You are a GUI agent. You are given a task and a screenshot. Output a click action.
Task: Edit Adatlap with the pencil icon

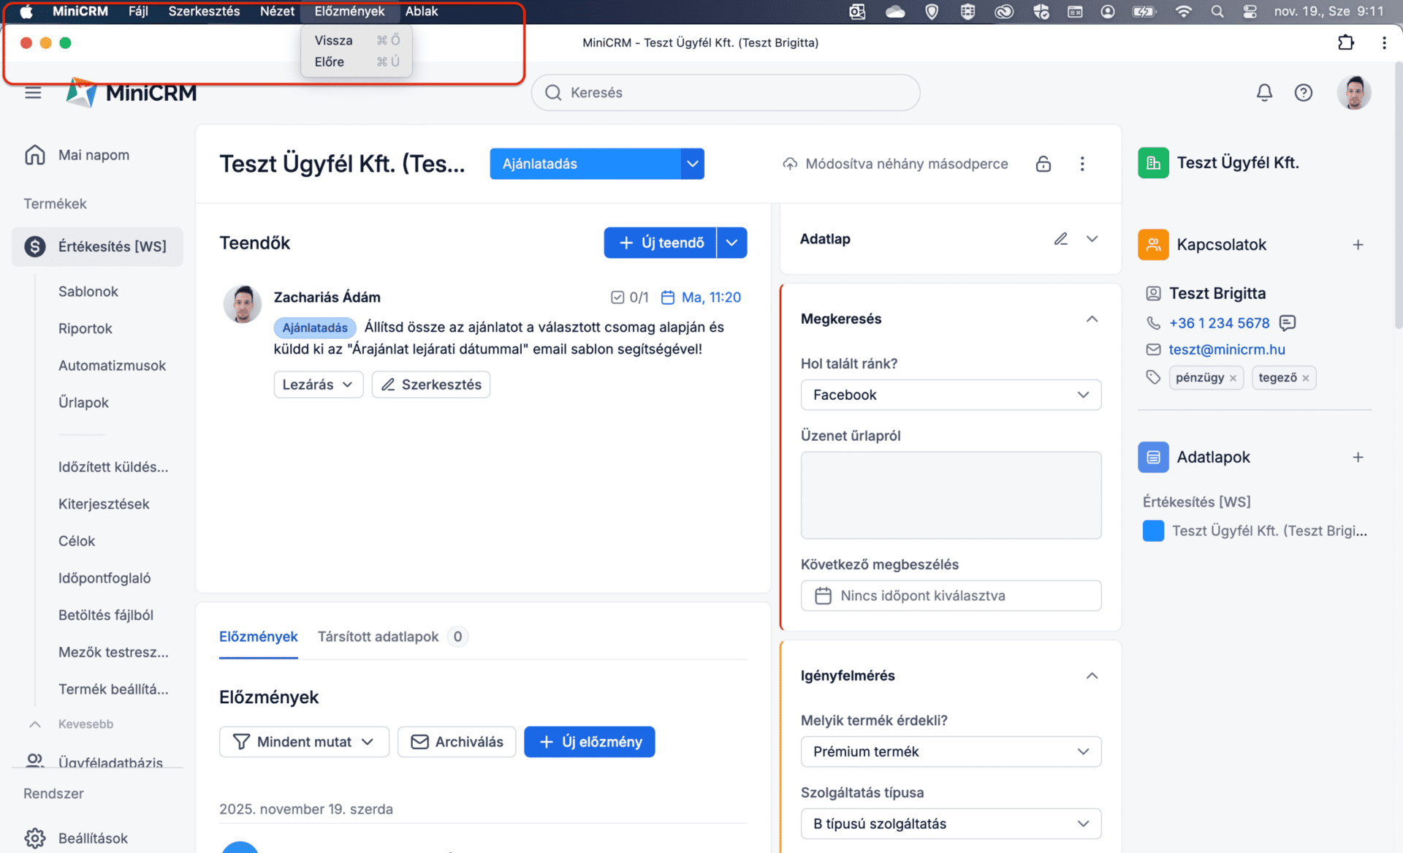pos(1060,239)
